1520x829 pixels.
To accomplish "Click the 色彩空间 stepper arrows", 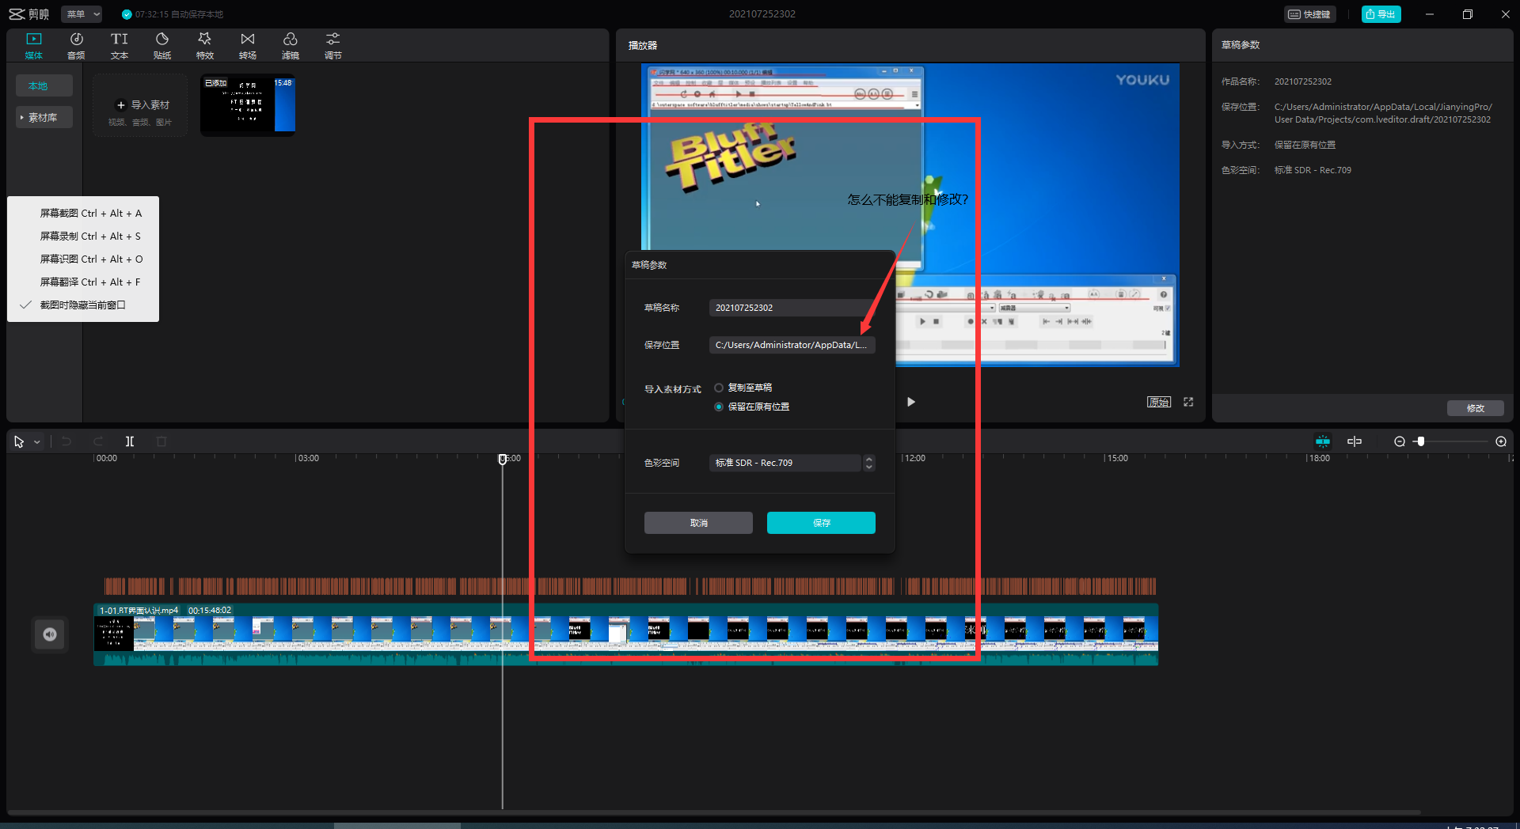I will click(869, 463).
